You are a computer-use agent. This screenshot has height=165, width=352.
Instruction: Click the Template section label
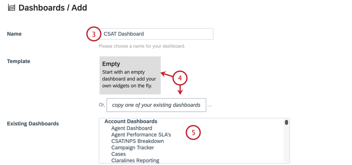[x=19, y=61]
